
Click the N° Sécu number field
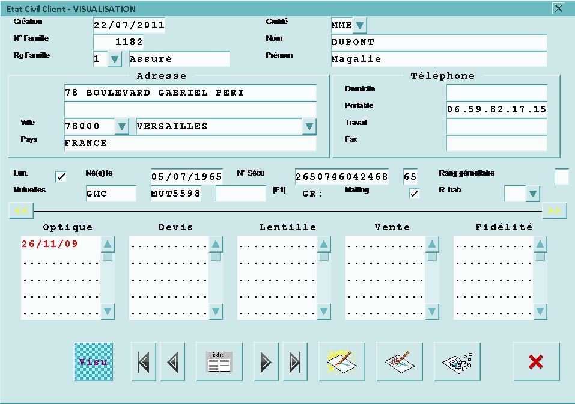(x=342, y=177)
